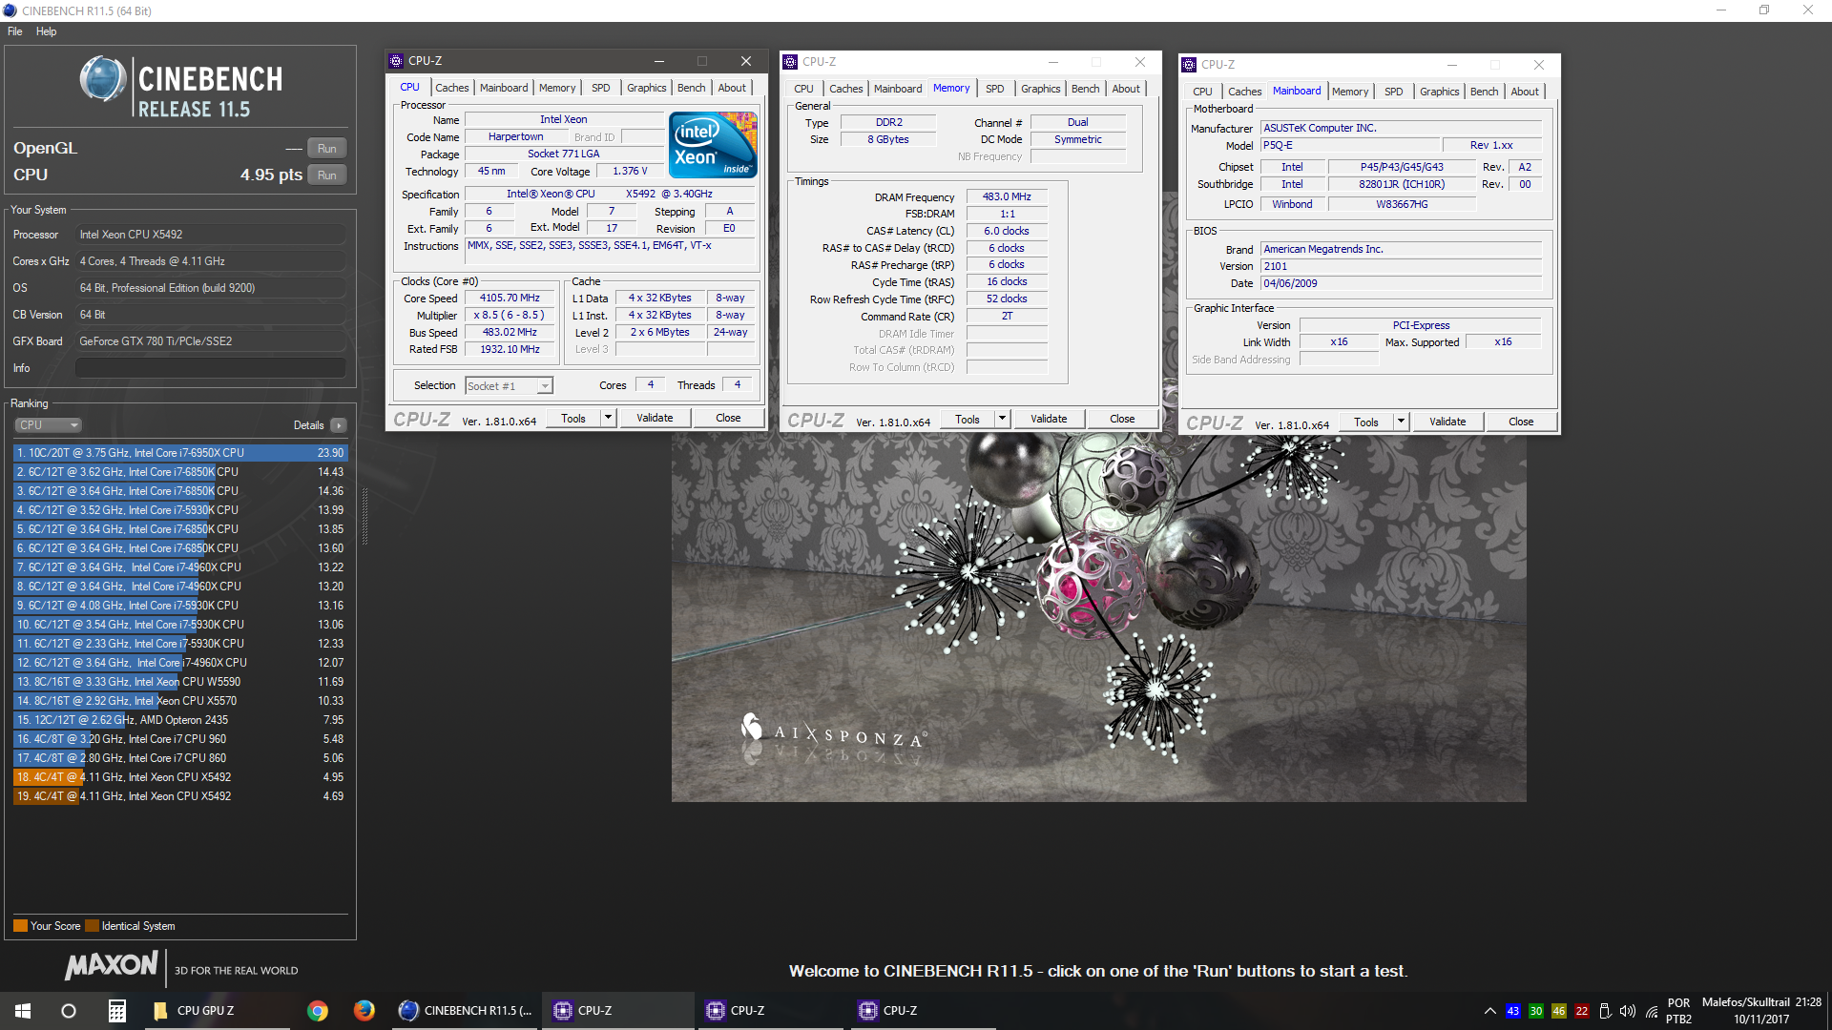Viewport: 1832px width, 1030px height.
Task: Expand ranking Details arrow
Action: click(x=339, y=425)
